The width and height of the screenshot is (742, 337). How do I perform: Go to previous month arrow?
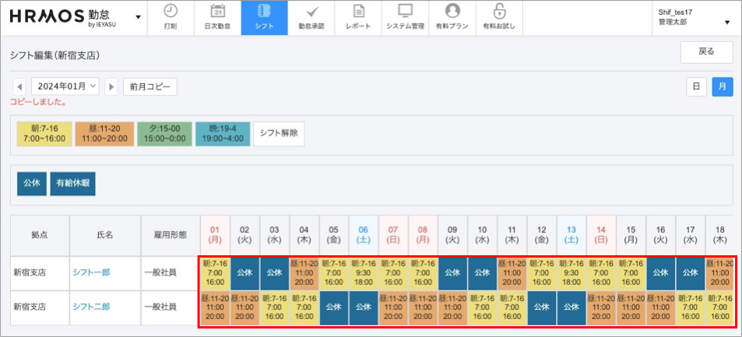click(x=19, y=86)
